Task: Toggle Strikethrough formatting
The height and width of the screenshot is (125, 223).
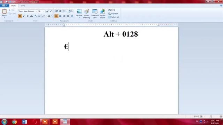Action: (x=32, y=16)
